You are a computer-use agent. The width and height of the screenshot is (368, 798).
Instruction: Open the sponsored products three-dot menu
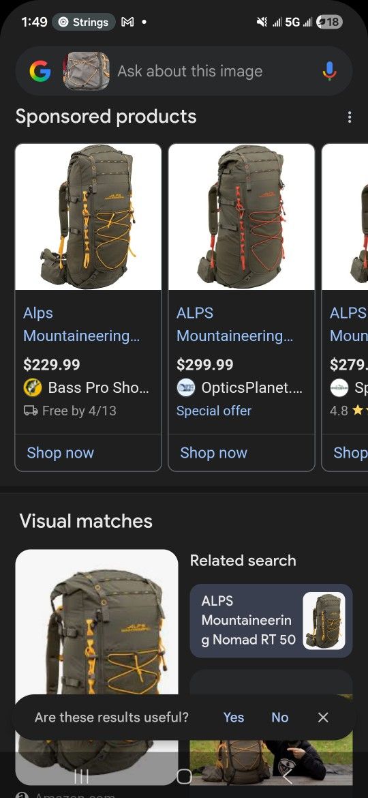(349, 117)
